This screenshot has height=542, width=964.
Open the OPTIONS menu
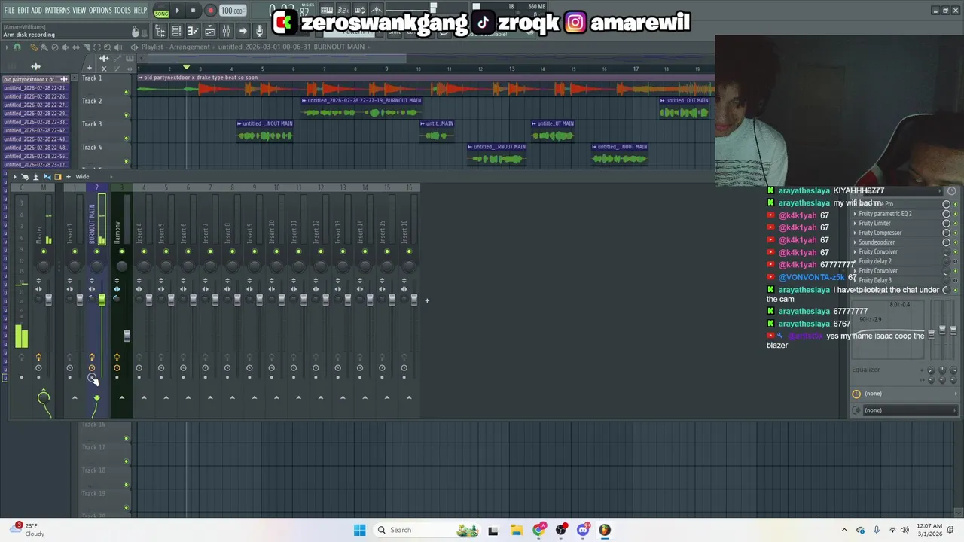(100, 11)
